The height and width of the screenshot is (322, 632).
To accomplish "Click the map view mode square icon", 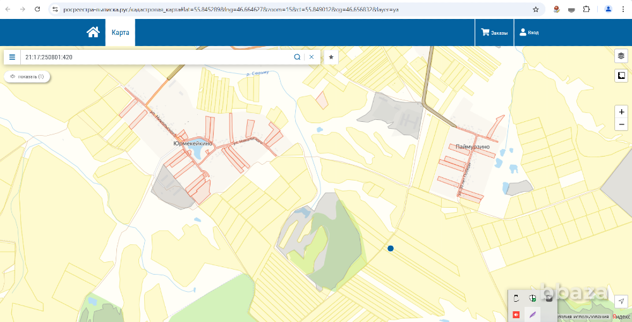I will click(x=621, y=76).
